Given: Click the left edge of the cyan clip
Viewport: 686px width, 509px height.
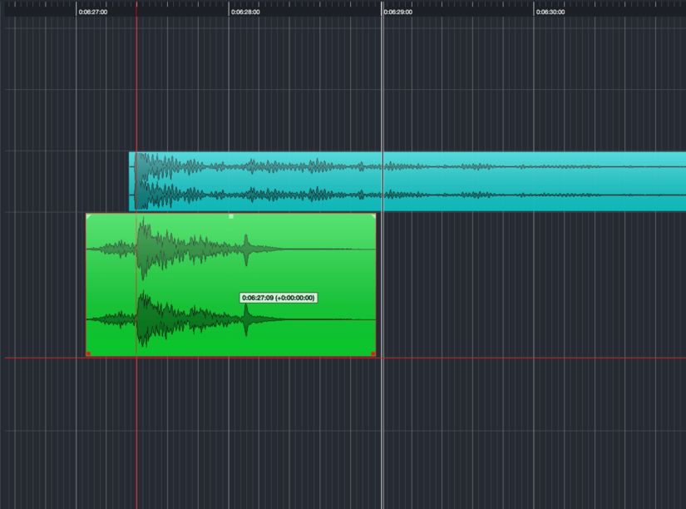Looking at the screenshot, I should click(131, 179).
